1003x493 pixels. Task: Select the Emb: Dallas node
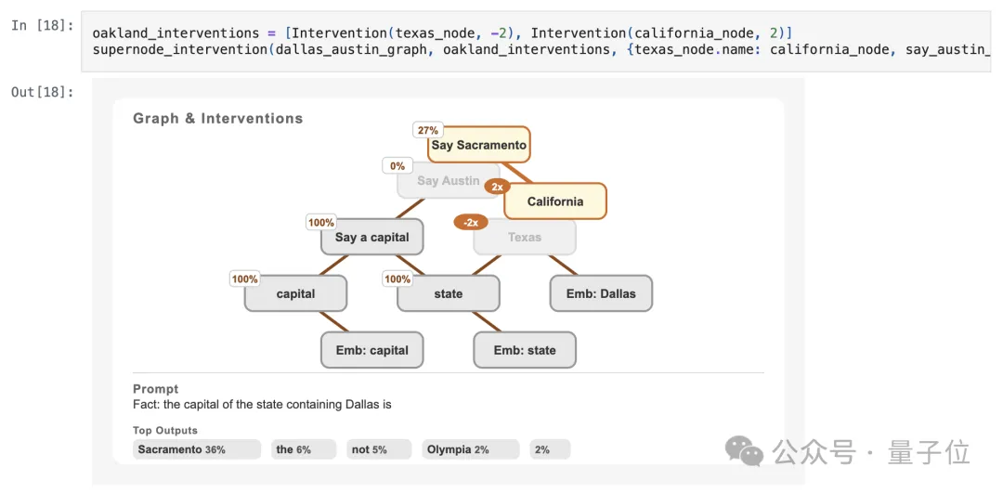pos(601,293)
